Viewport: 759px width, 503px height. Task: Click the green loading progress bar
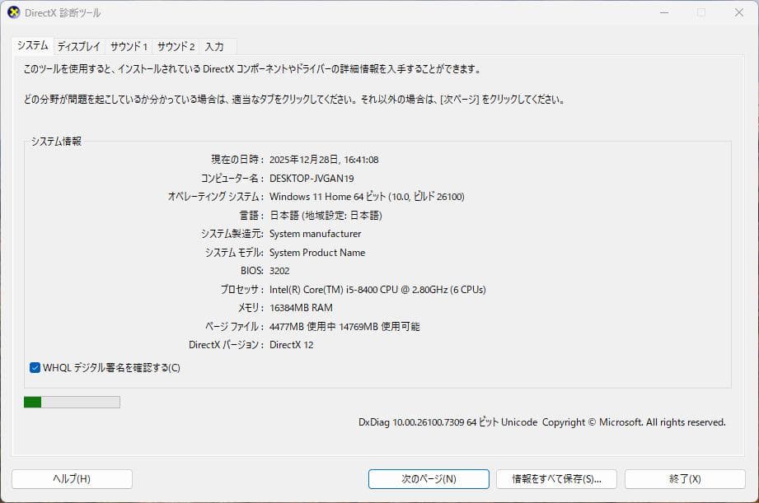click(x=72, y=402)
